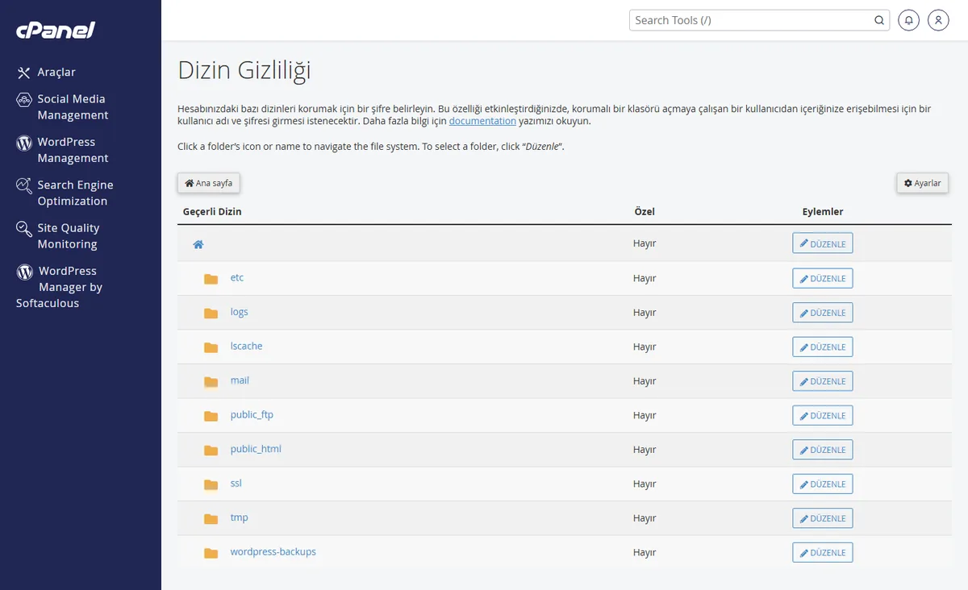Click Hayır value in public_html row
Image resolution: width=968 pixels, height=590 pixels.
(645, 450)
